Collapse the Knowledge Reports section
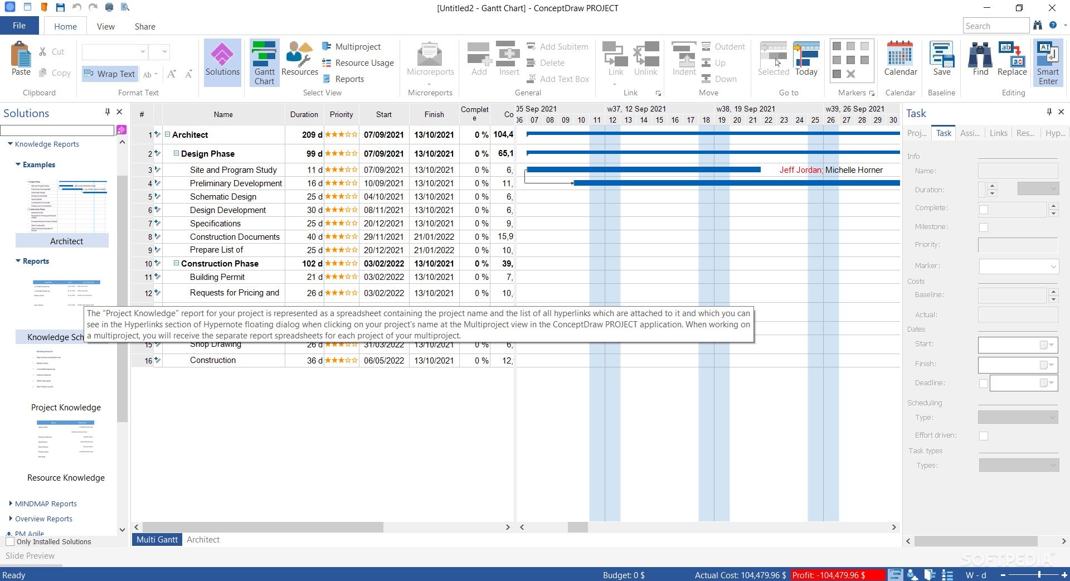 [11, 144]
